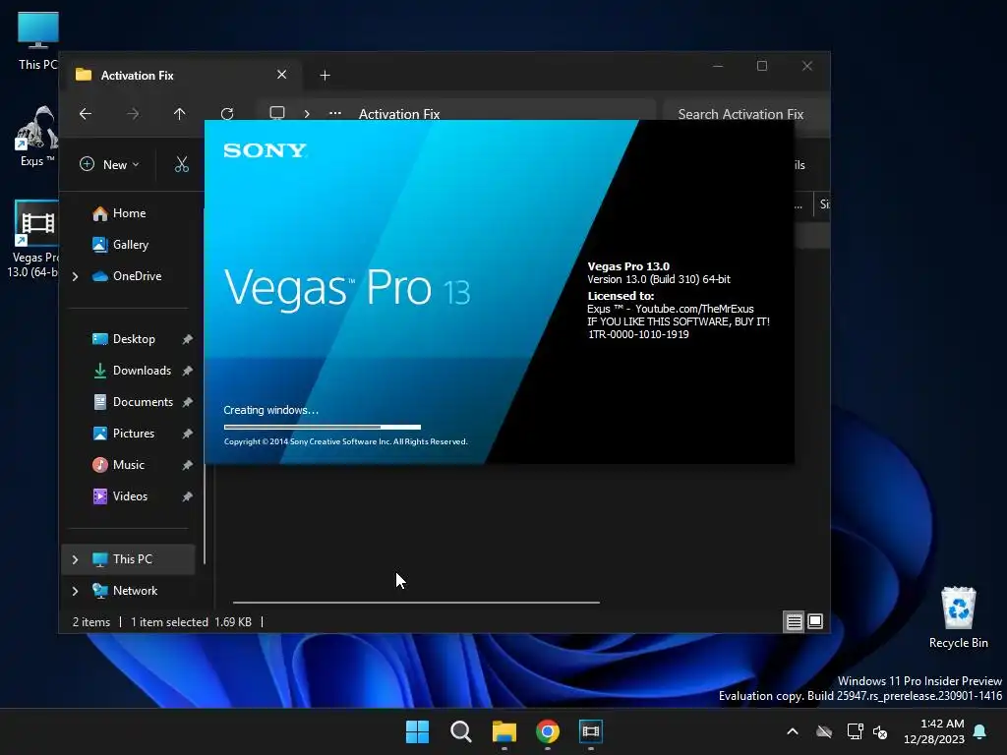Open Music quick access folder

coord(129,465)
